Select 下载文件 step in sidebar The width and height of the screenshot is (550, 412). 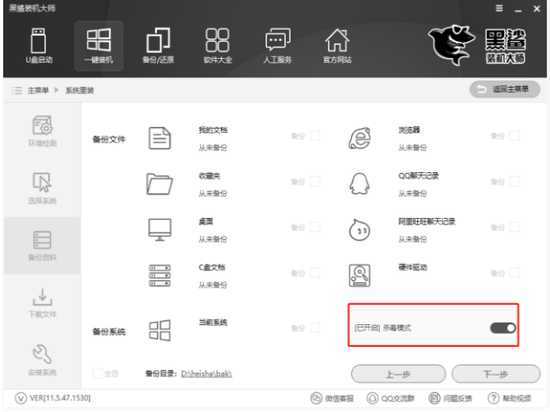(42, 301)
